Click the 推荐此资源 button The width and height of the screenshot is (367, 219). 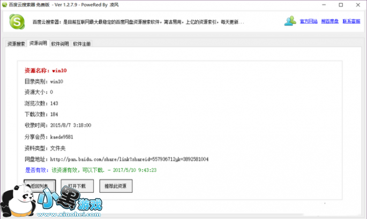pos(116,186)
